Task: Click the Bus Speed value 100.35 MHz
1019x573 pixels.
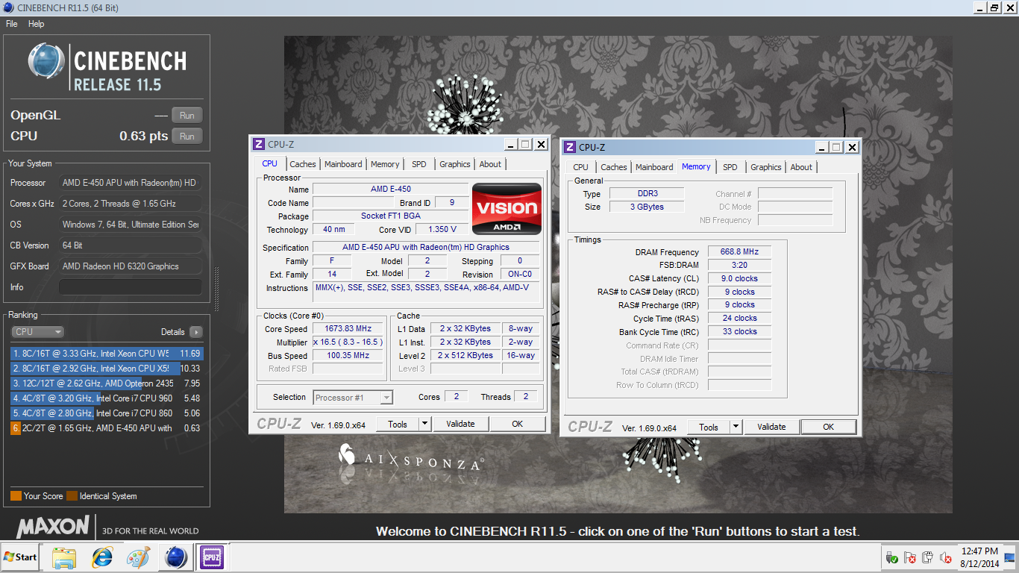Action: pos(348,355)
